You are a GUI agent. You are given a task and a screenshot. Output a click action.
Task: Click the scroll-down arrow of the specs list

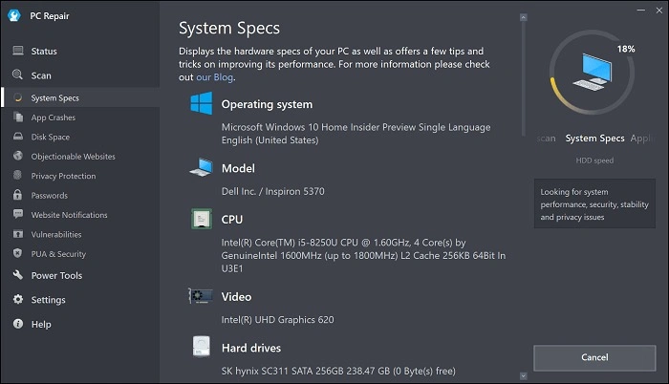[x=523, y=376]
